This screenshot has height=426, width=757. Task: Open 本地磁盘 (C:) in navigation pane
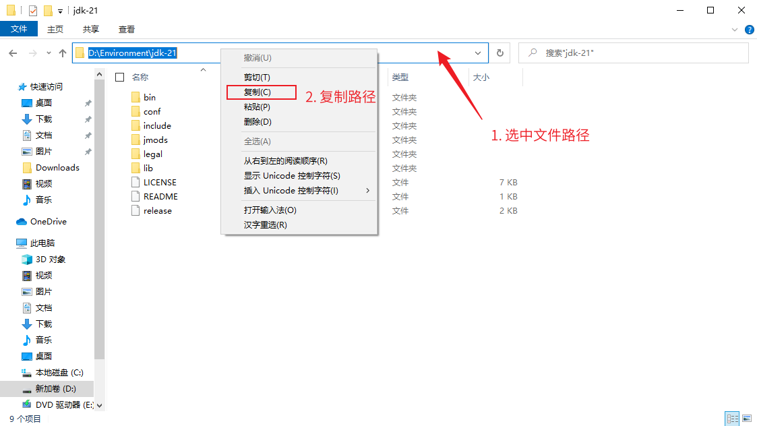[x=59, y=373]
